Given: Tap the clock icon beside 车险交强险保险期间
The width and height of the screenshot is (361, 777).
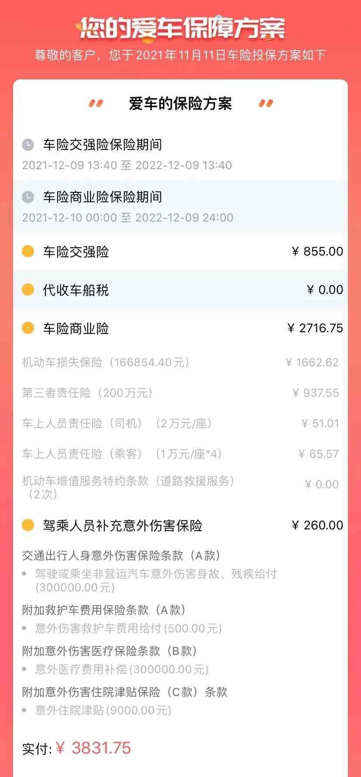Looking at the screenshot, I should 28,145.
